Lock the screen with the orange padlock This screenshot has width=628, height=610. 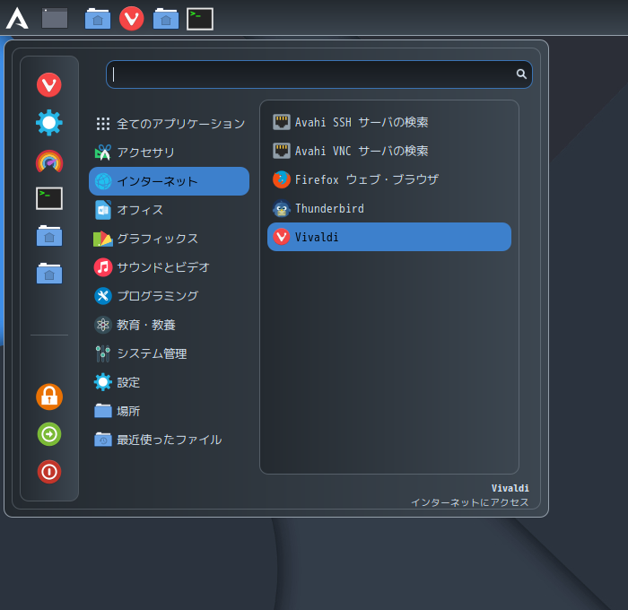pos(49,396)
